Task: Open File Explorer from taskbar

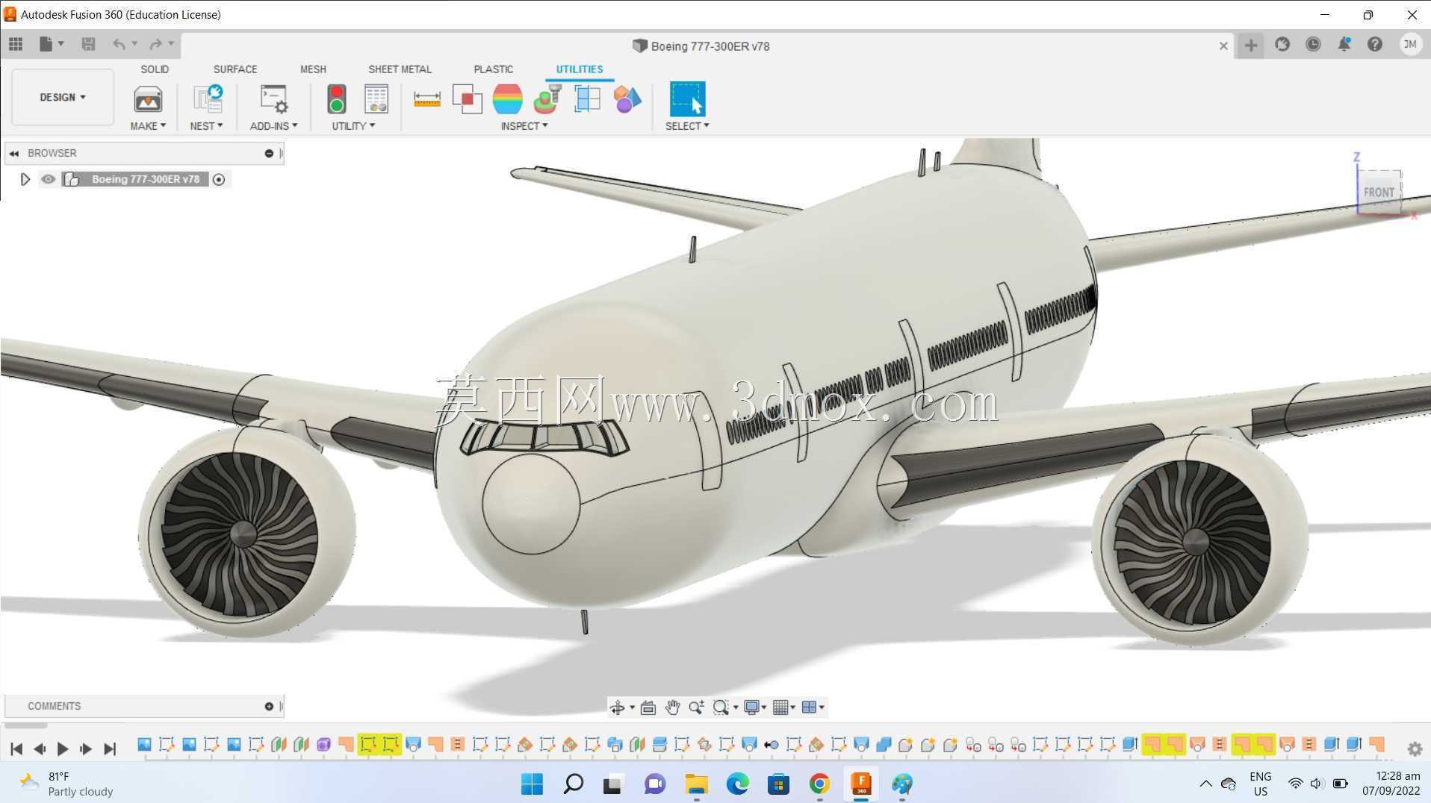Action: pyautogui.click(x=696, y=784)
